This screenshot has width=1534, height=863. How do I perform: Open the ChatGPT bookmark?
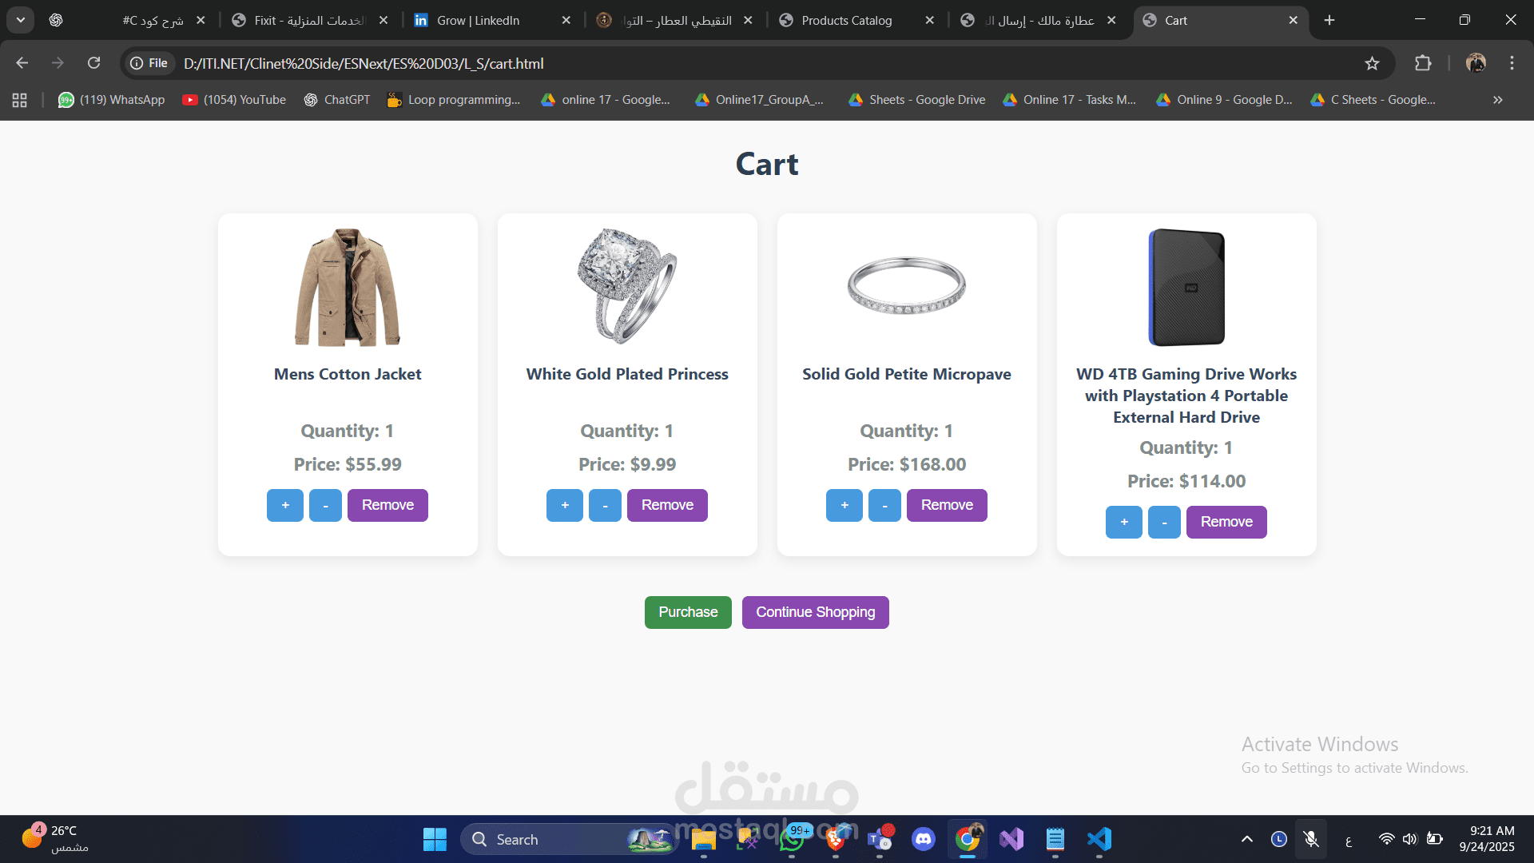(336, 100)
